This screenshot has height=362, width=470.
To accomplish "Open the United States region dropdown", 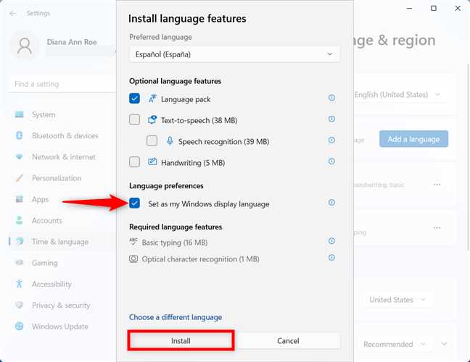I will coord(397,300).
